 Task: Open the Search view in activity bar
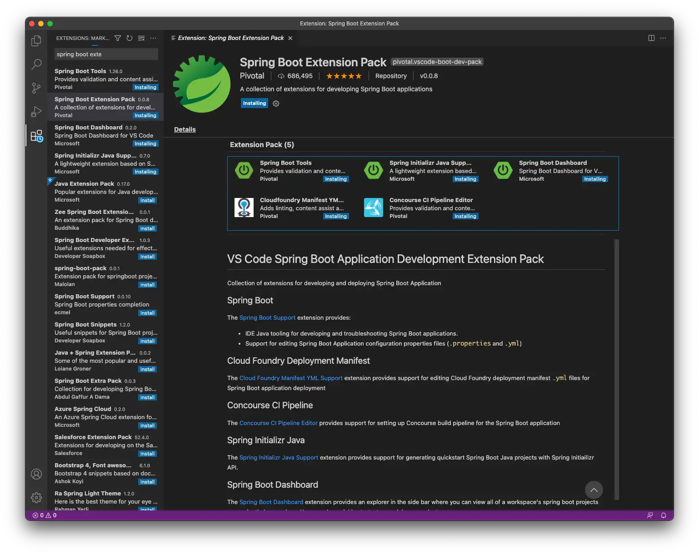click(x=36, y=64)
